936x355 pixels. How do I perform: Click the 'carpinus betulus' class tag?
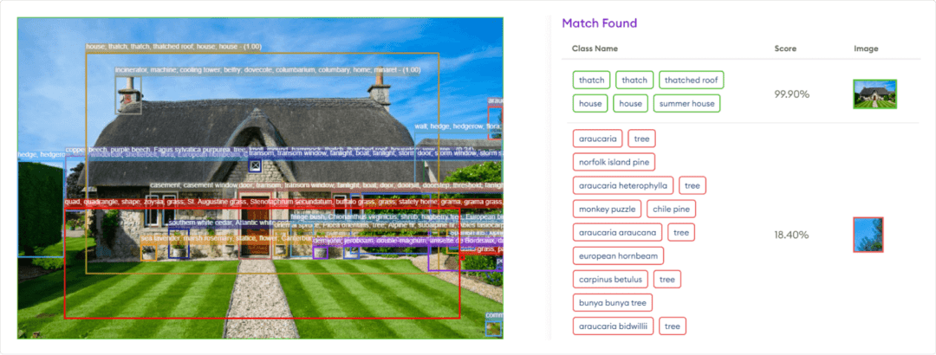611,279
